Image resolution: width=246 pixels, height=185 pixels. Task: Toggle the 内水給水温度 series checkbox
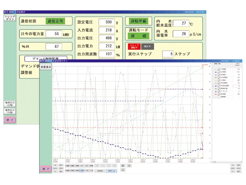(219, 86)
